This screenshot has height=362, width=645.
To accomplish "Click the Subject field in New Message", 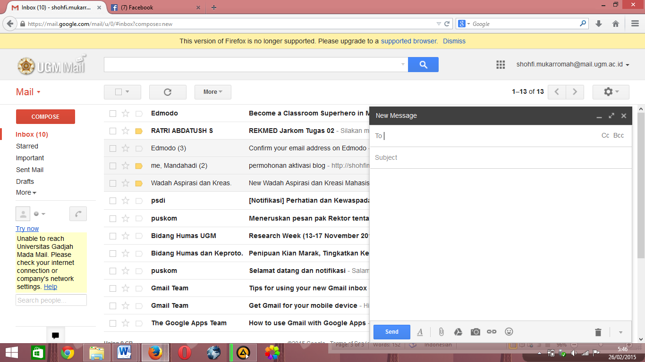I will tap(501, 157).
